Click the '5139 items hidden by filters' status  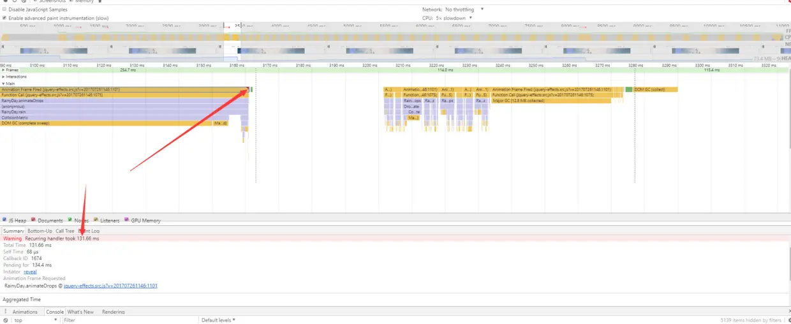click(751, 320)
